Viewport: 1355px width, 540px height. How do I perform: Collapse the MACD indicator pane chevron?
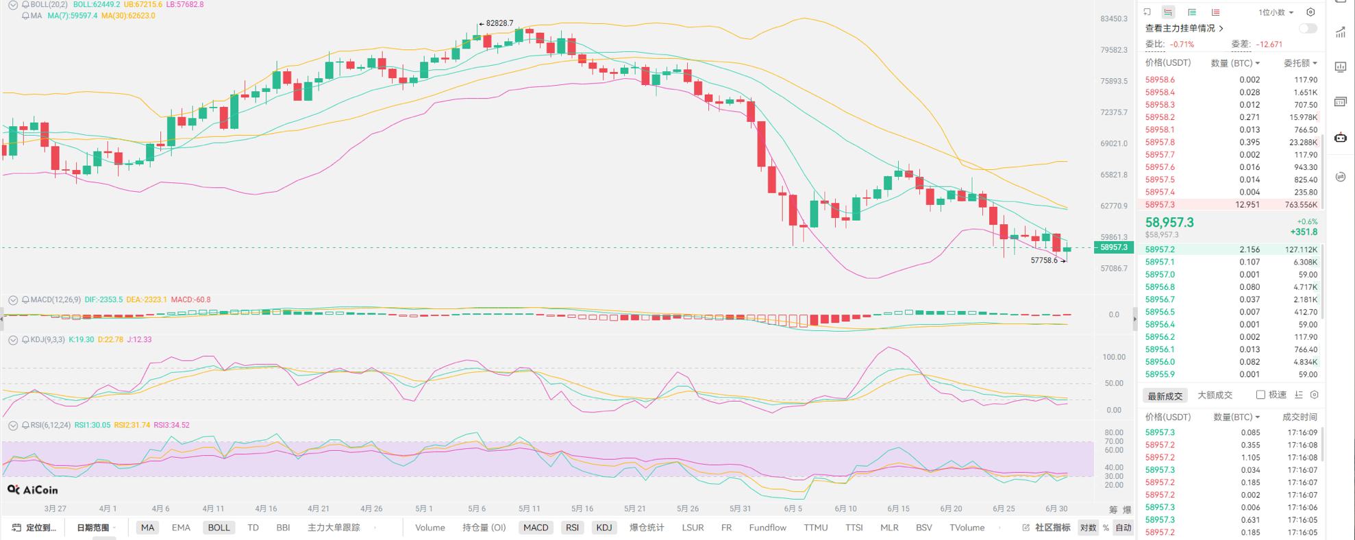point(12,300)
